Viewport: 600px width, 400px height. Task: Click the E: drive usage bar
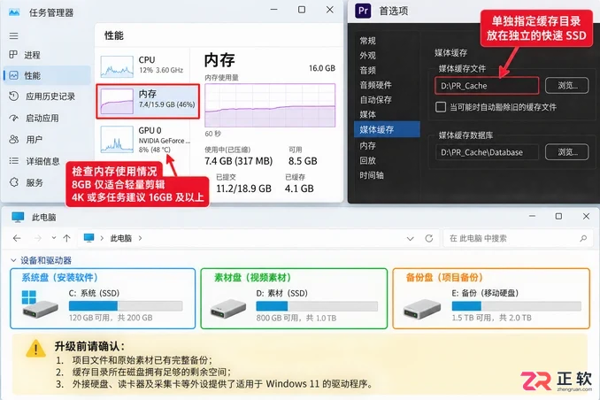(516, 306)
